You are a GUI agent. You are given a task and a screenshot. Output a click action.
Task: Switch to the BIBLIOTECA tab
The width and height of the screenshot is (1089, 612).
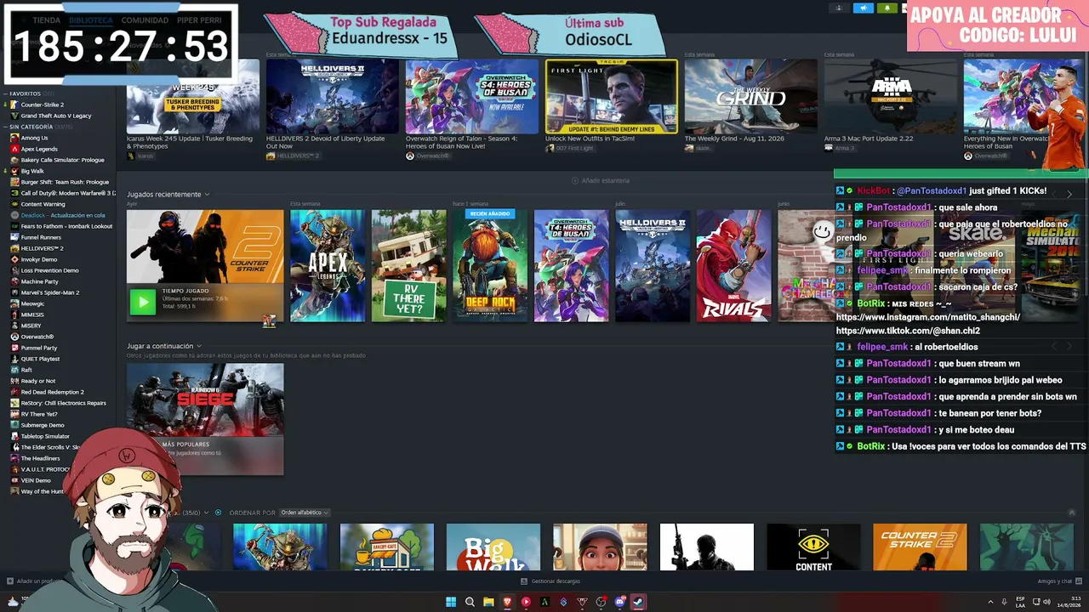[x=91, y=20]
